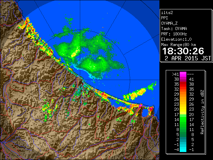Pick the cyan -4 dBZ colorbar swatch

[x=183, y=149]
